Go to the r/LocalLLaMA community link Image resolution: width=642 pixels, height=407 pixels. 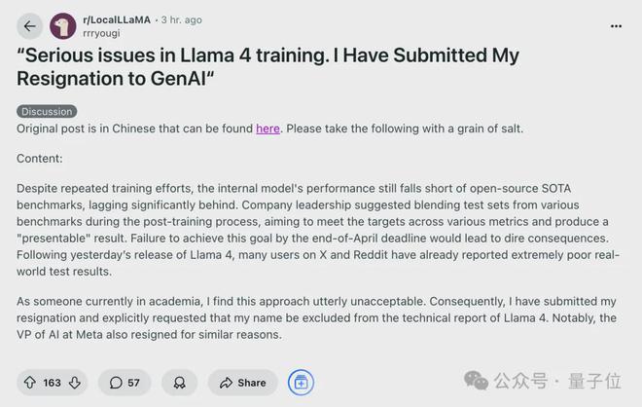[x=118, y=19]
